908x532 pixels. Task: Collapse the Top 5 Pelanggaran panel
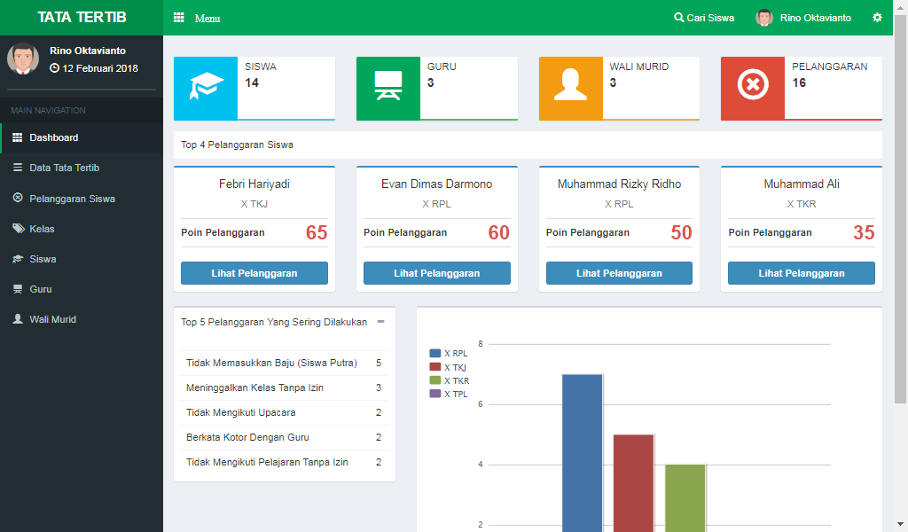[x=380, y=322]
